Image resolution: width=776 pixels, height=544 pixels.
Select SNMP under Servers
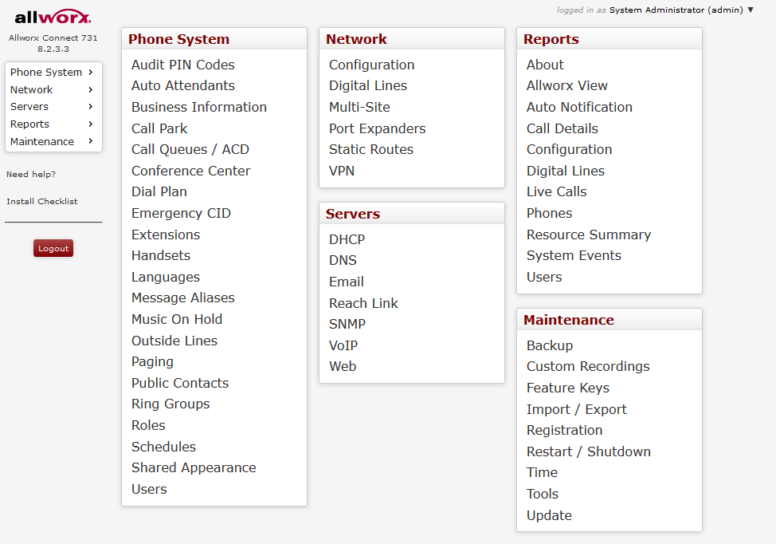click(x=347, y=324)
